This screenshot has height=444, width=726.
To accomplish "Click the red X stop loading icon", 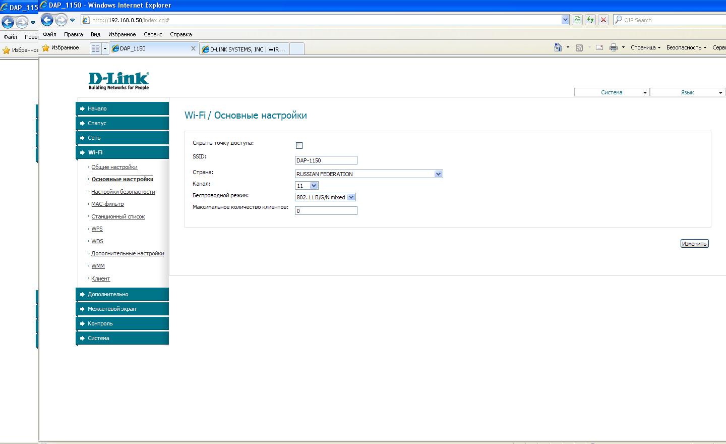I will pyautogui.click(x=603, y=20).
